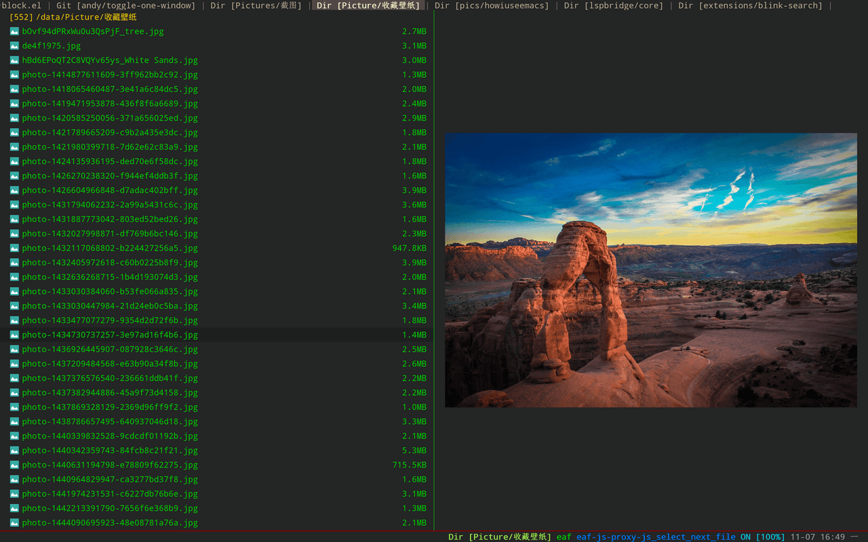
Task: Select the icon of photo-1419471953878-436f8f6a6689.jpg
Action: coord(14,104)
